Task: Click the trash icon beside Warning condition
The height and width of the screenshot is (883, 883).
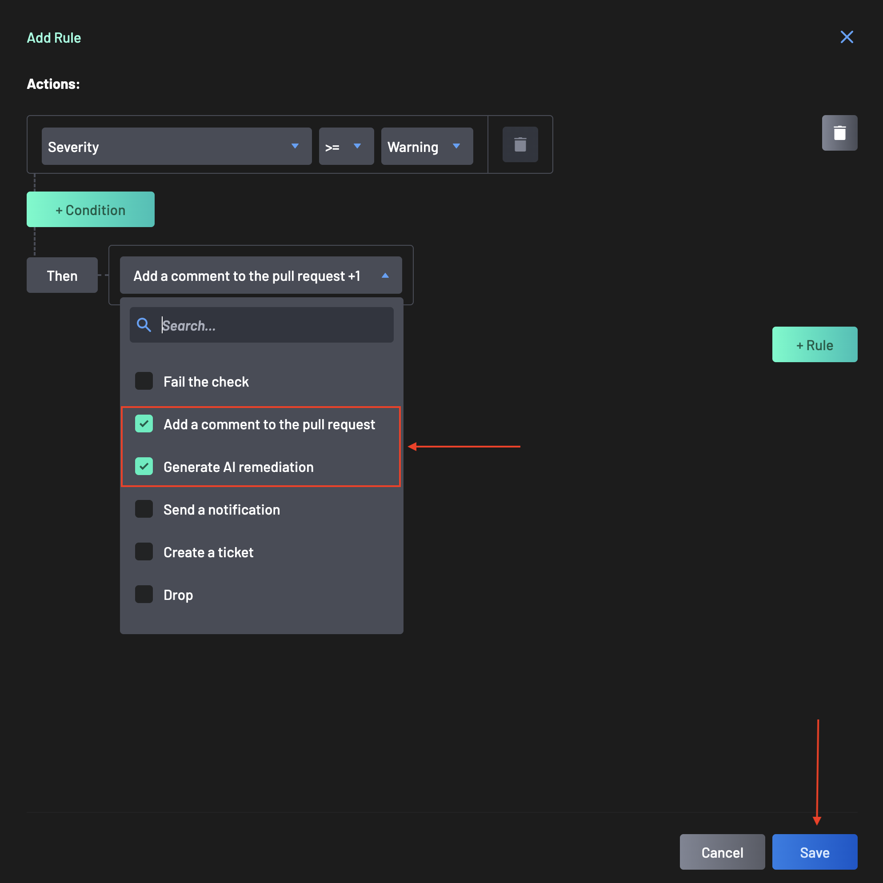Action: 519,144
